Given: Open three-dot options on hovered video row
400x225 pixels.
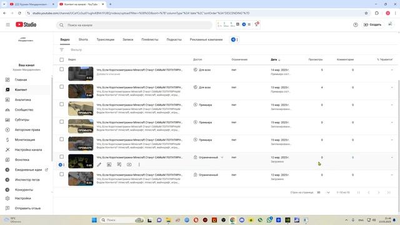Looking at the screenshot, I should click(139, 164).
